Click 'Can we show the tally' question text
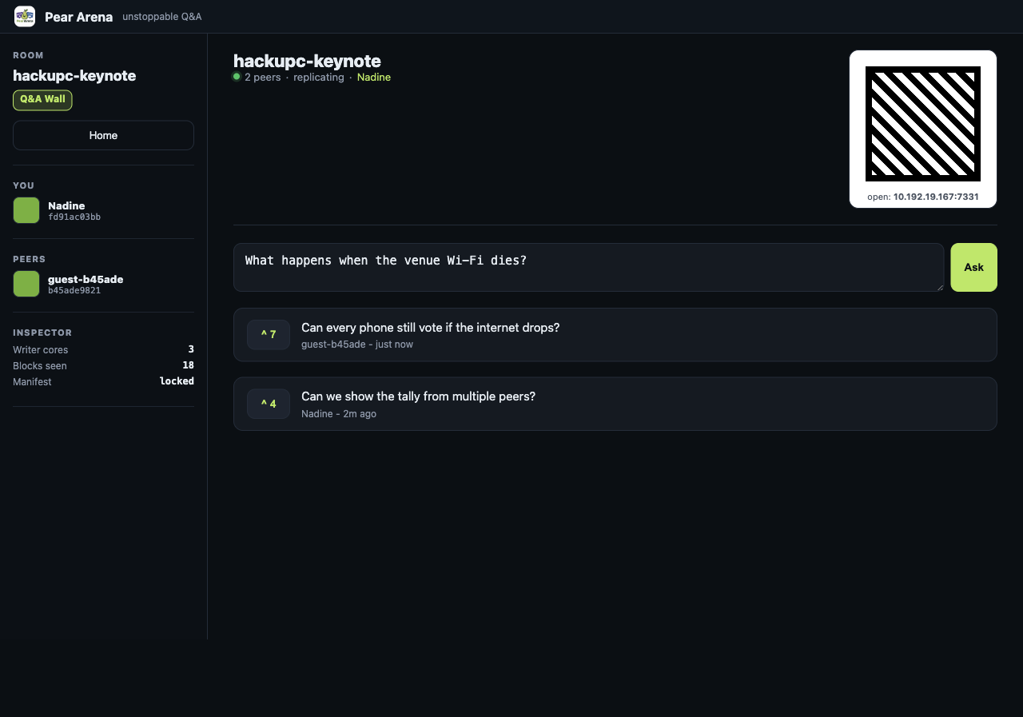The image size is (1023, 717). [418, 396]
